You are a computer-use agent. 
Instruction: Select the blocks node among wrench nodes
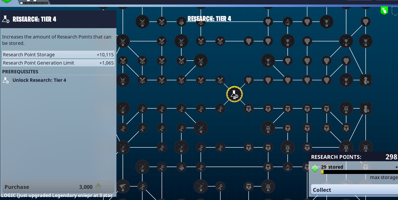[181, 167]
